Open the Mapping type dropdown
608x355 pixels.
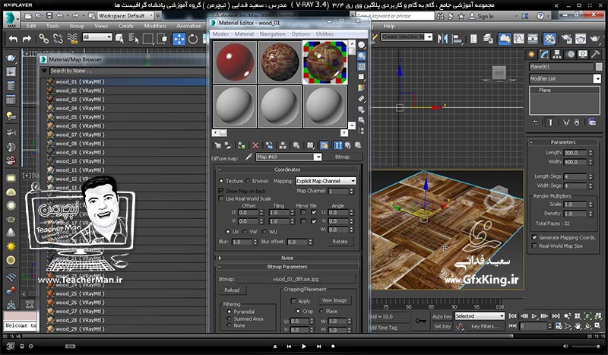(326, 181)
